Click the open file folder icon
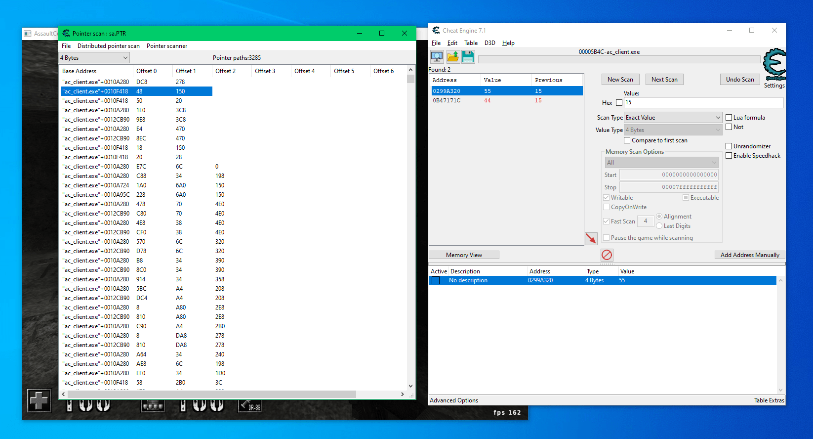This screenshot has width=813, height=439. pos(452,57)
